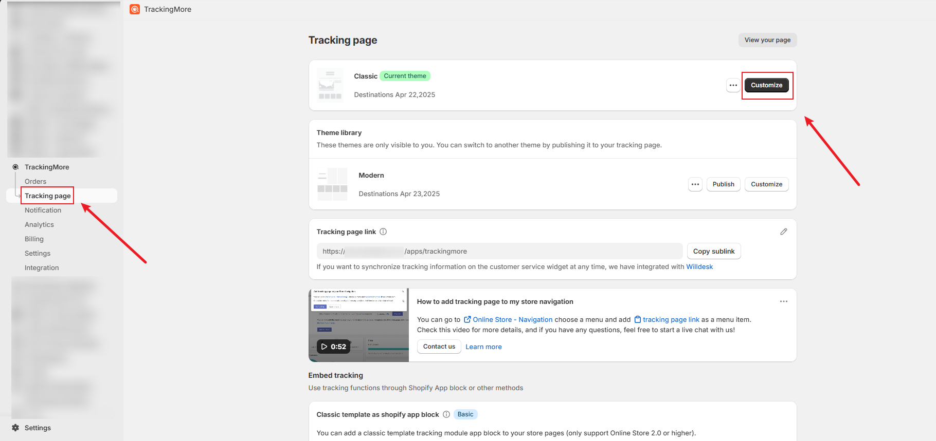The height and width of the screenshot is (441, 936).
Task: Click the Classic theme thumbnail
Action: pos(330,85)
